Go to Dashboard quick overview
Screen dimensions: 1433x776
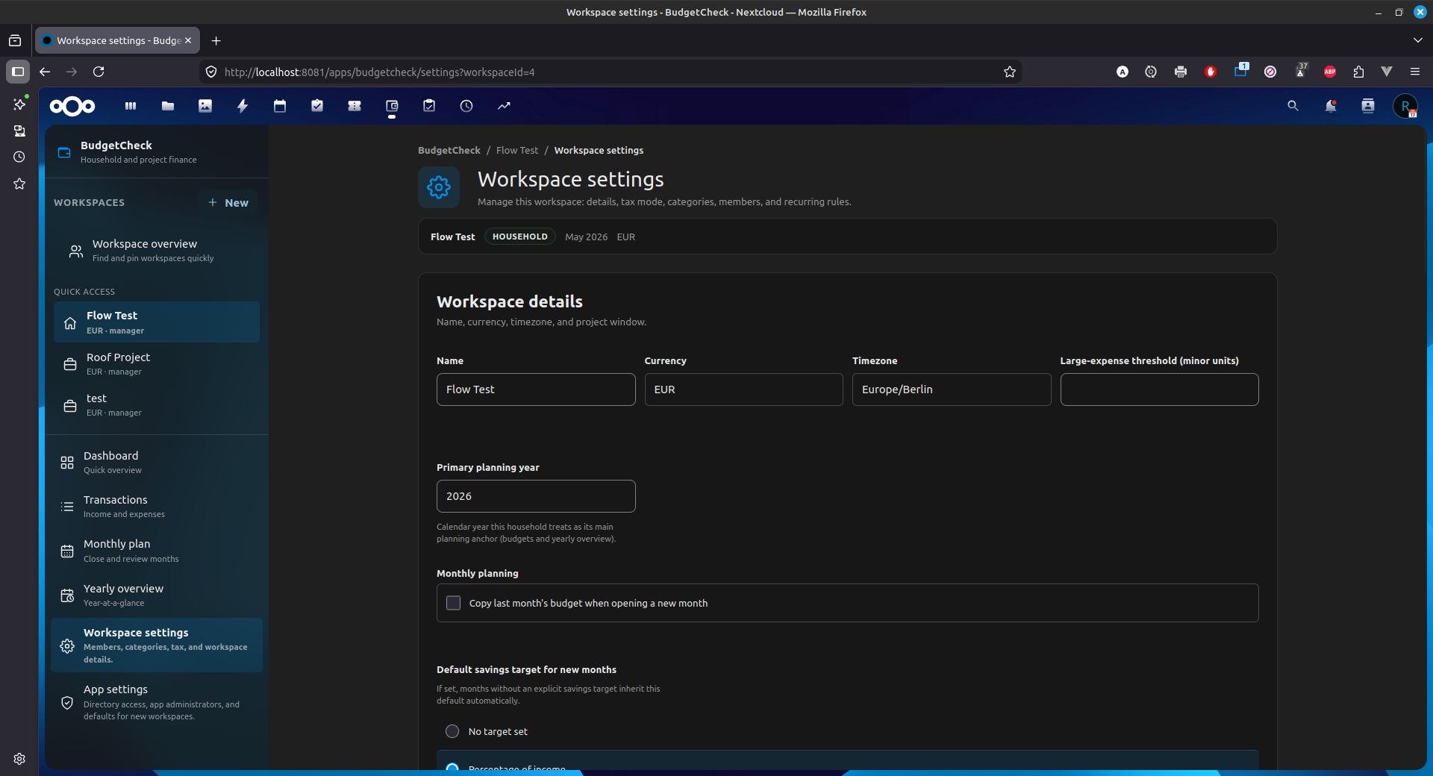157,463
